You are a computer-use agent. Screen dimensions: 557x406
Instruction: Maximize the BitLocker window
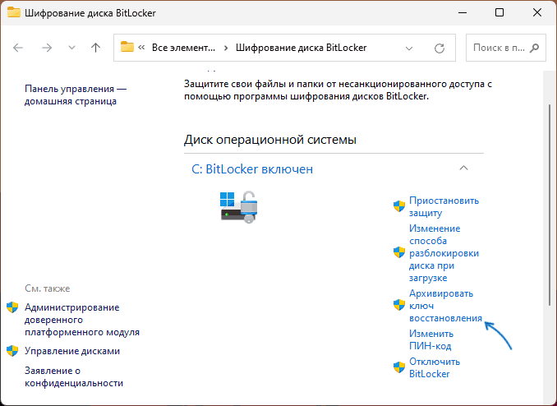coord(499,13)
